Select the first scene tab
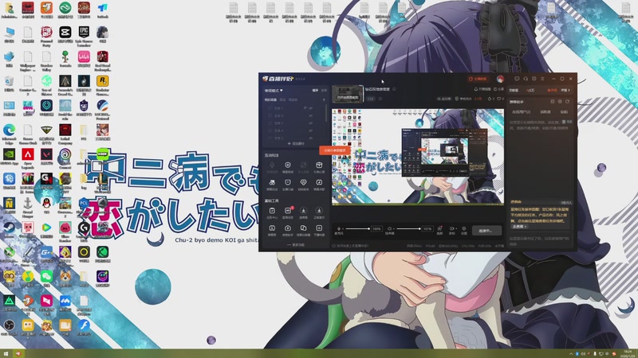The image size is (638, 358). pos(270,100)
